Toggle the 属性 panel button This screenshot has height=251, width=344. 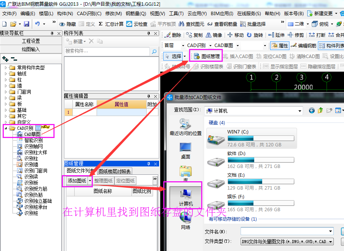(280, 45)
